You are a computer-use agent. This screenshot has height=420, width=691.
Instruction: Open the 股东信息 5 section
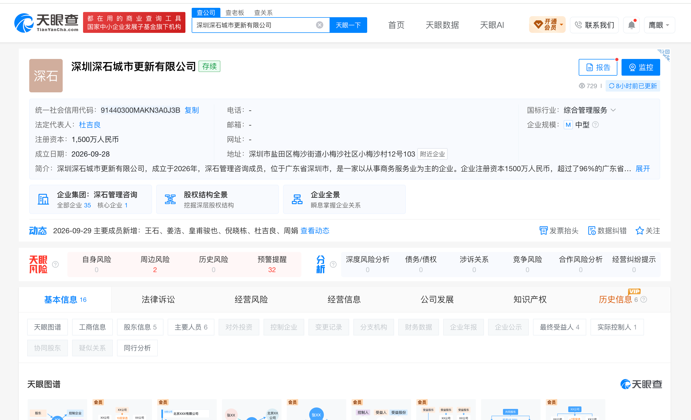pos(140,327)
